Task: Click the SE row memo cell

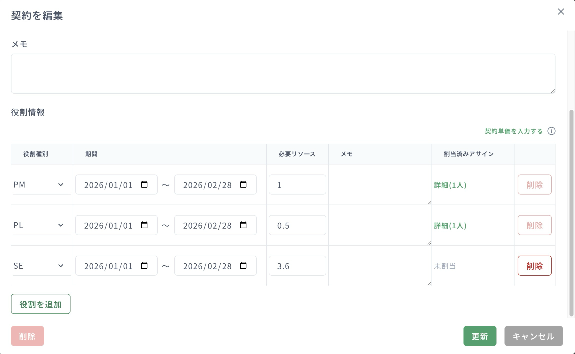Action: click(380, 266)
